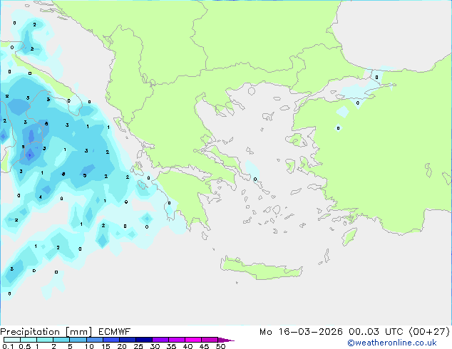Viewport: 452px width, 349px height.
Task: Select the 40–45 mm magenta legend swatch
Action: 193,340
